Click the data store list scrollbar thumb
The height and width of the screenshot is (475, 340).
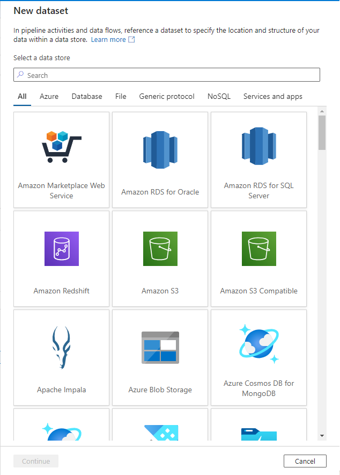322,133
